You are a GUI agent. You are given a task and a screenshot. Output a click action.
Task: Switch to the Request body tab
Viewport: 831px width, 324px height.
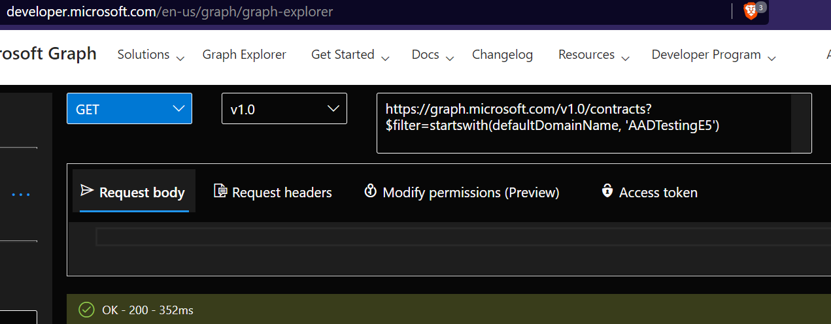pos(134,191)
